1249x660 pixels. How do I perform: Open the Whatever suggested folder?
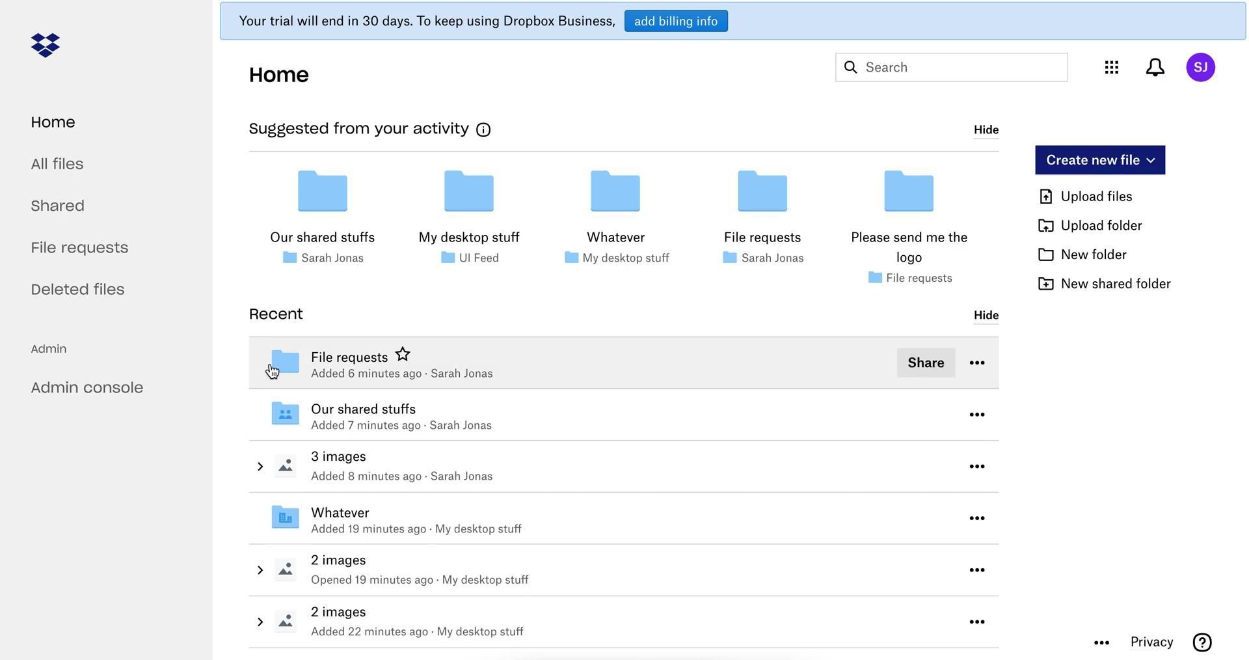pyautogui.click(x=615, y=192)
